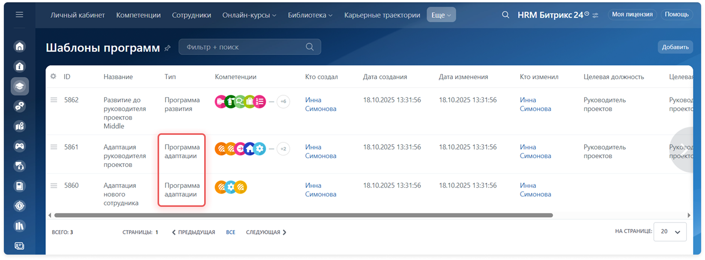
Task: Open table settings gear icon
Action: coord(53,76)
